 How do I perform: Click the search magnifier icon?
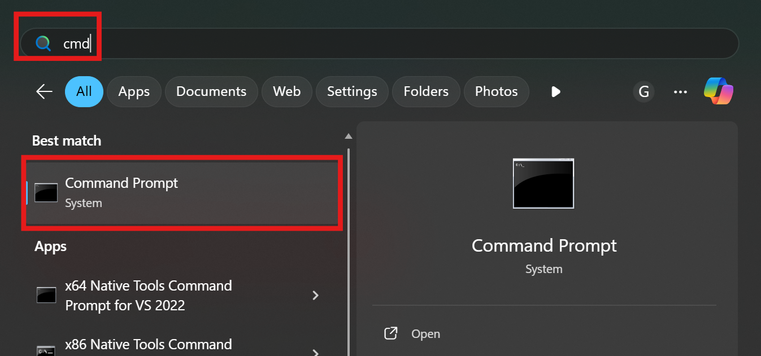point(44,43)
